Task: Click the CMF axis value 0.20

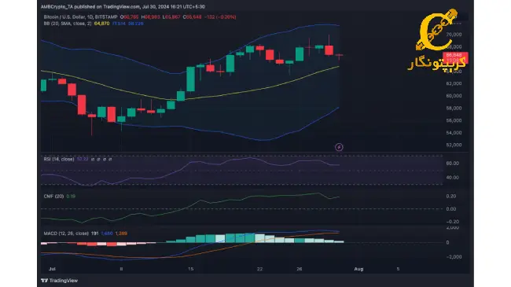Action: pyautogui.click(x=451, y=197)
